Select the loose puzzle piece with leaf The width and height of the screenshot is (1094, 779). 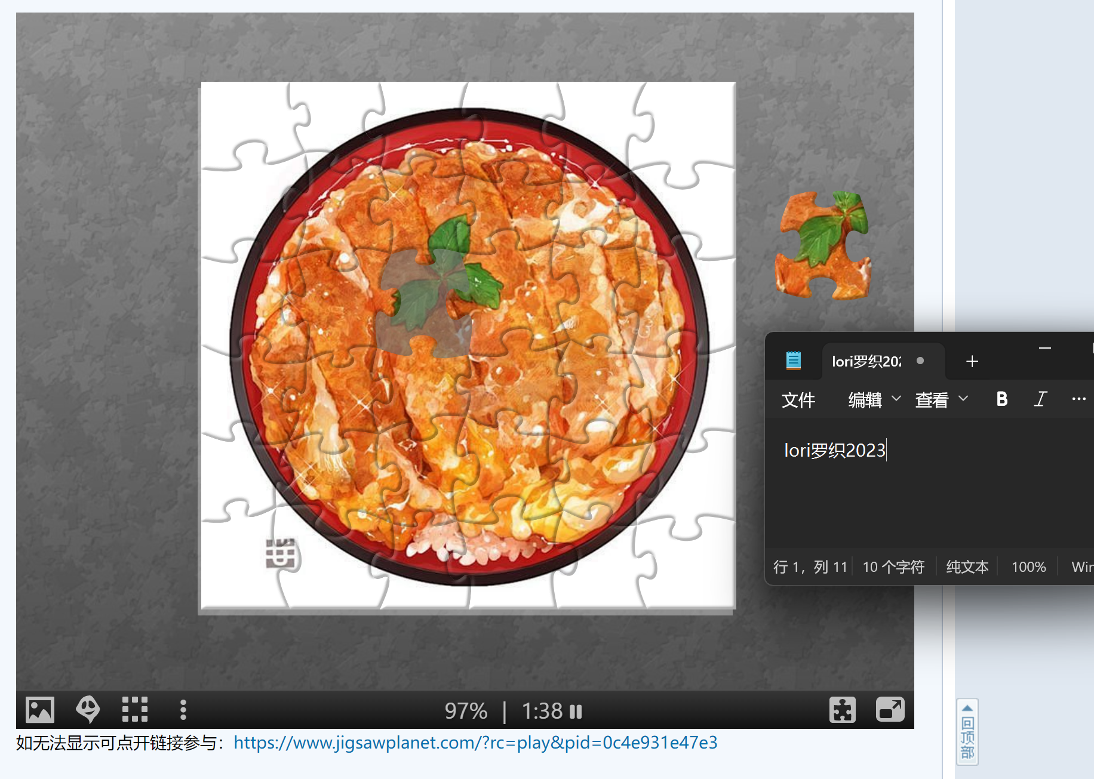[823, 245]
